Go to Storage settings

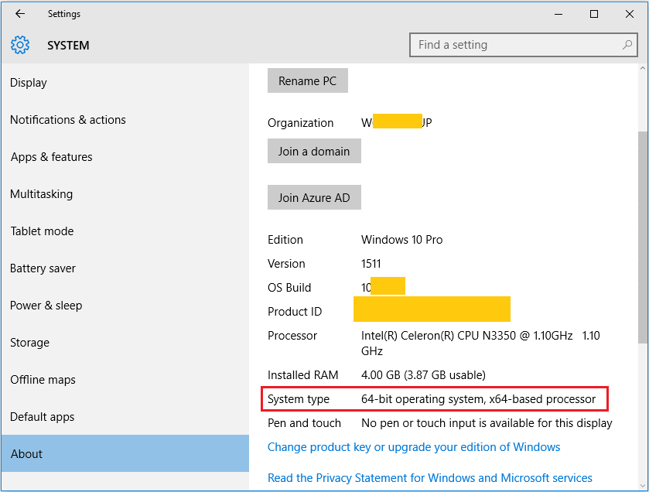click(125, 342)
